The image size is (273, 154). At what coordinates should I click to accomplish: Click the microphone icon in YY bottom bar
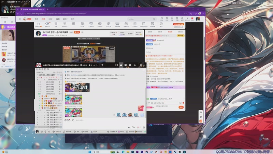(45, 131)
